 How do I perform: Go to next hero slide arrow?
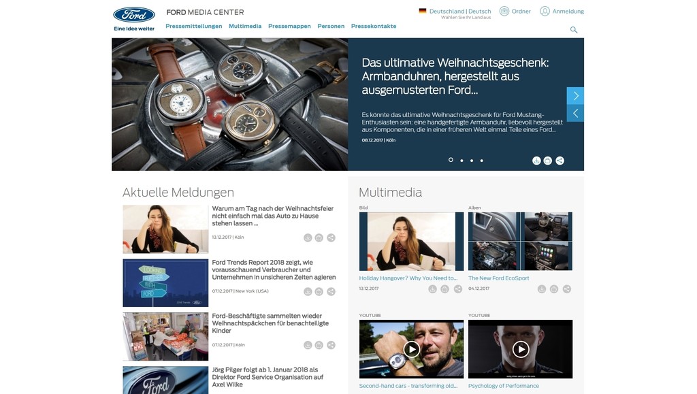[x=575, y=95]
